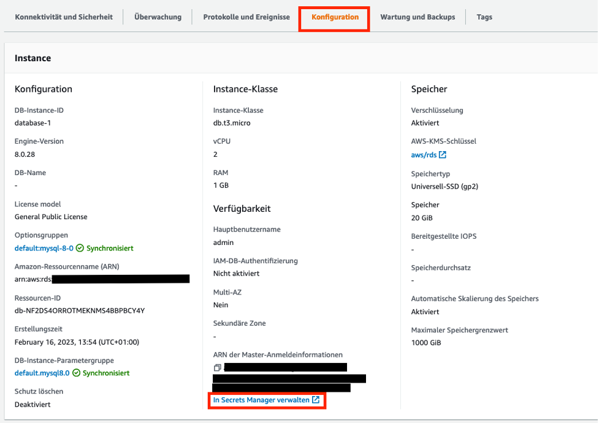The image size is (599, 423).
Task: Click Synchronisiert status next to default.mysql8.0
Action: point(106,373)
